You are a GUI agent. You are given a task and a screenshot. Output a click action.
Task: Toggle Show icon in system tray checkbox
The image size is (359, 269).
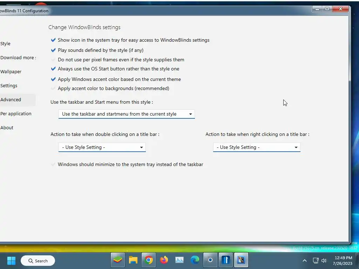tap(53, 40)
